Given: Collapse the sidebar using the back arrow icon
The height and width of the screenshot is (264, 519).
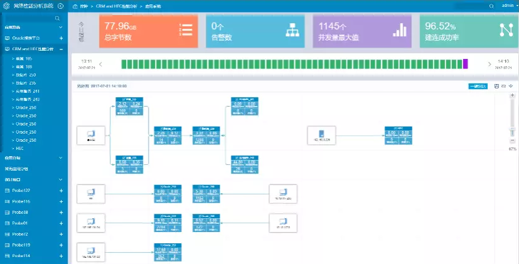Looking at the screenshot, I should (60, 6).
